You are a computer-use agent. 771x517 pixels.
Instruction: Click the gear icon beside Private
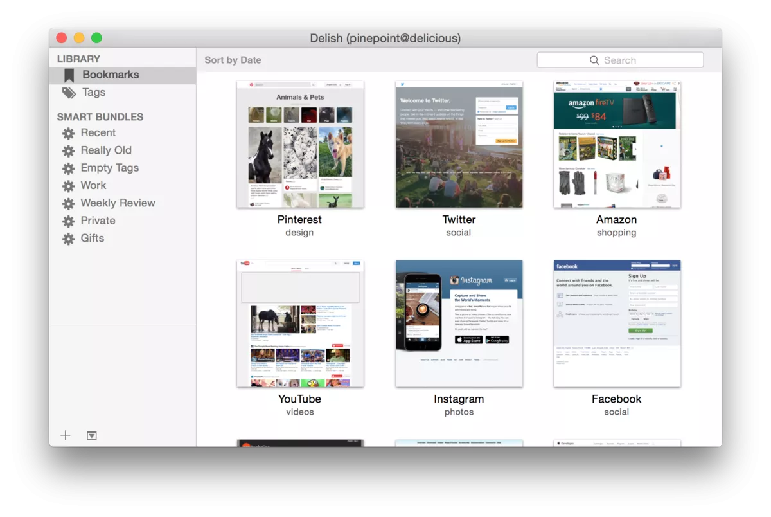tap(68, 221)
